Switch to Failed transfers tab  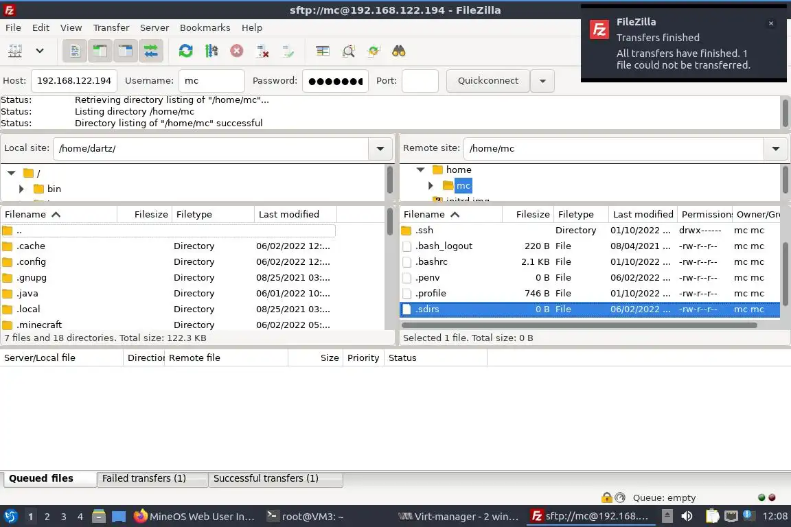152,478
